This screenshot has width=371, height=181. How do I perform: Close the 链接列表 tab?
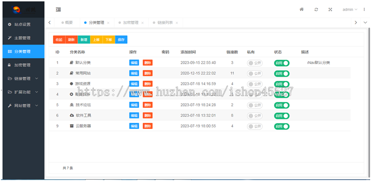[177, 23]
